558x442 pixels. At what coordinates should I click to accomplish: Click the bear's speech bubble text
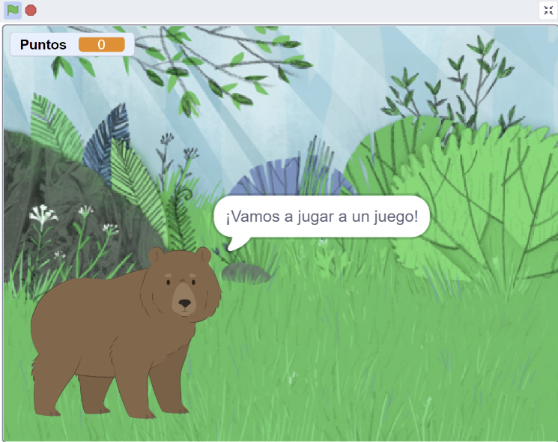pyautogui.click(x=322, y=217)
